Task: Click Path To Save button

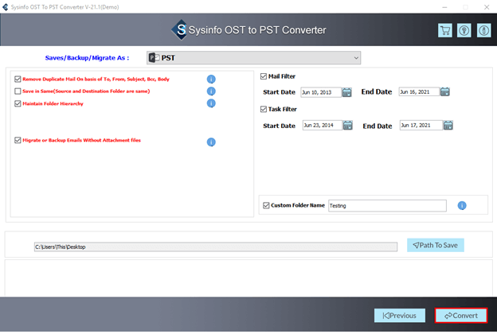Action: (436, 246)
